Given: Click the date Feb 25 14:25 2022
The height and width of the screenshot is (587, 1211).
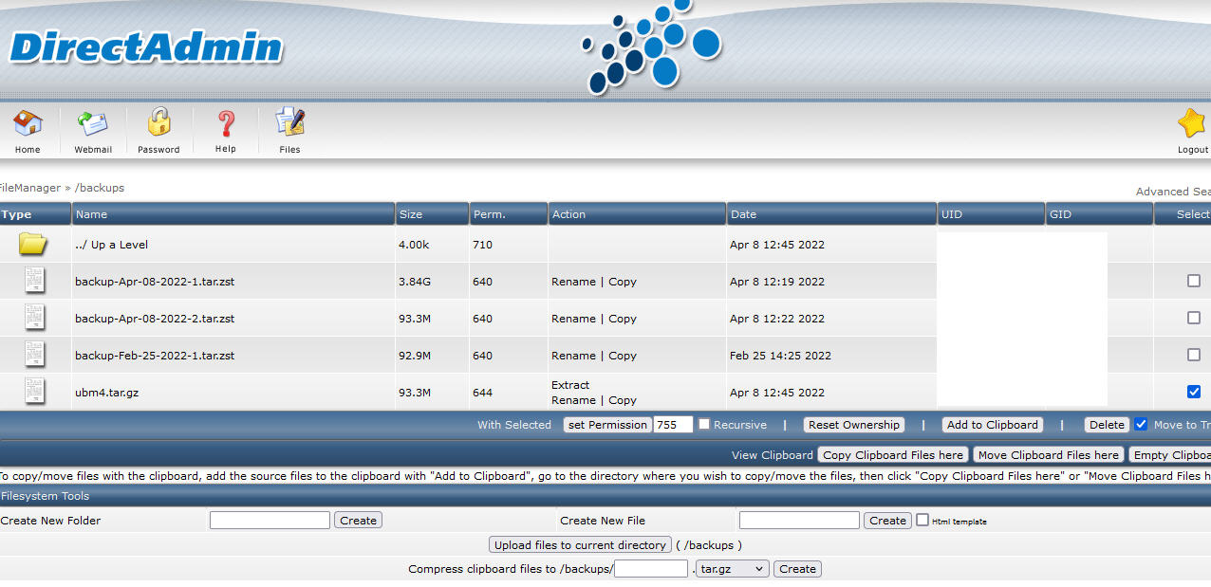Looking at the screenshot, I should 780,356.
